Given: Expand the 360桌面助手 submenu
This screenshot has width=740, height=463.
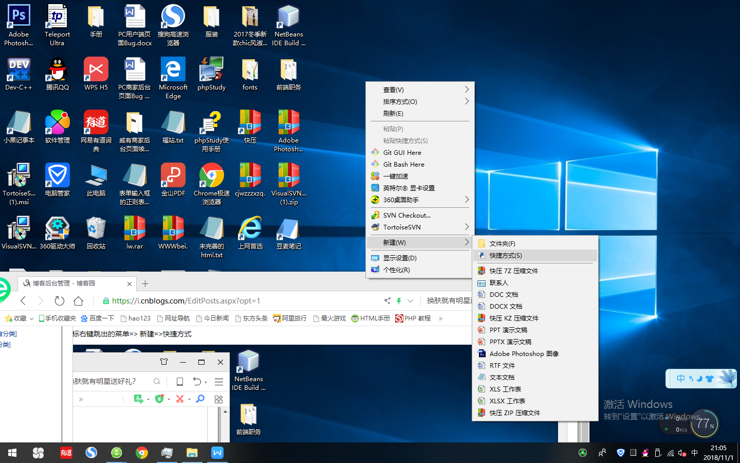Looking at the screenshot, I should [x=420, y=200].
